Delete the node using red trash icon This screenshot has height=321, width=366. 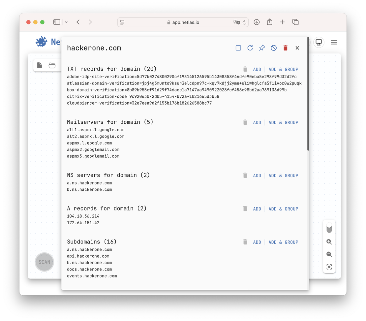click(x=285, y=48)
